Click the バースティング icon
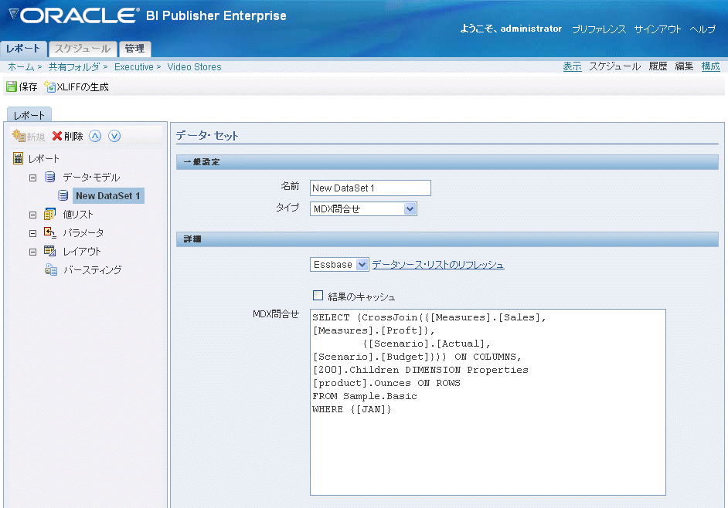Screen dimensions: 728x508 tap(50, 269)
